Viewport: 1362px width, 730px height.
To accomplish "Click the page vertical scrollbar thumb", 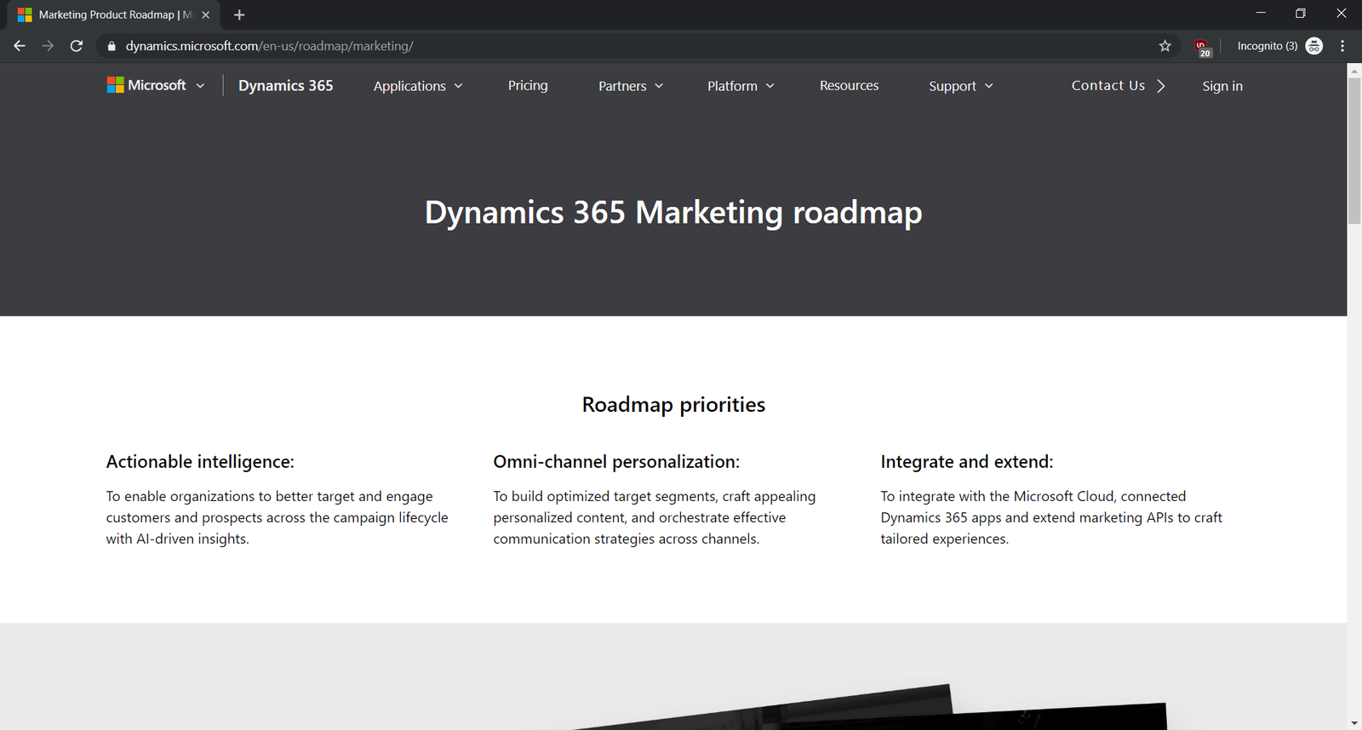I will pos(1354,149).
